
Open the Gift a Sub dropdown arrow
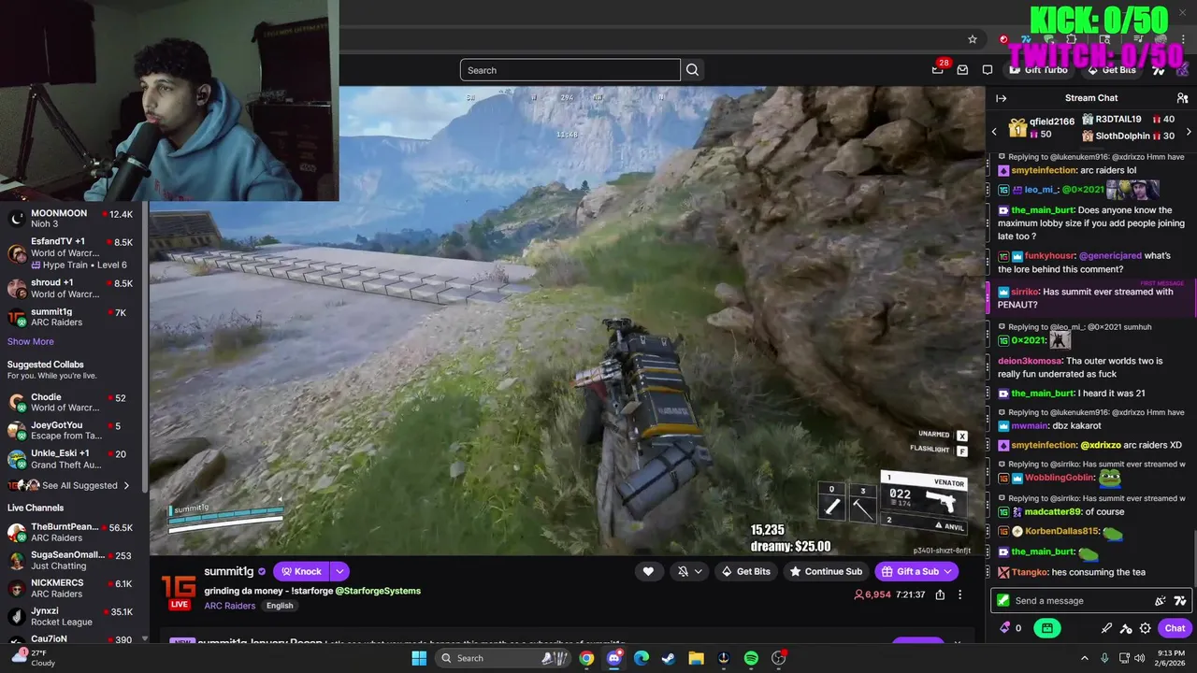pos(948,571)
